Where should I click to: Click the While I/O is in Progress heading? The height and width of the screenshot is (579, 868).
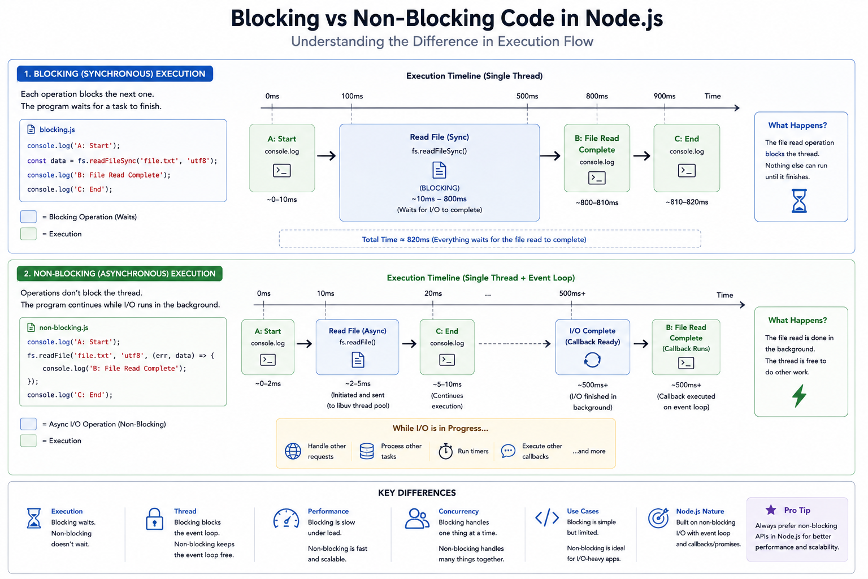click(440, 428)
